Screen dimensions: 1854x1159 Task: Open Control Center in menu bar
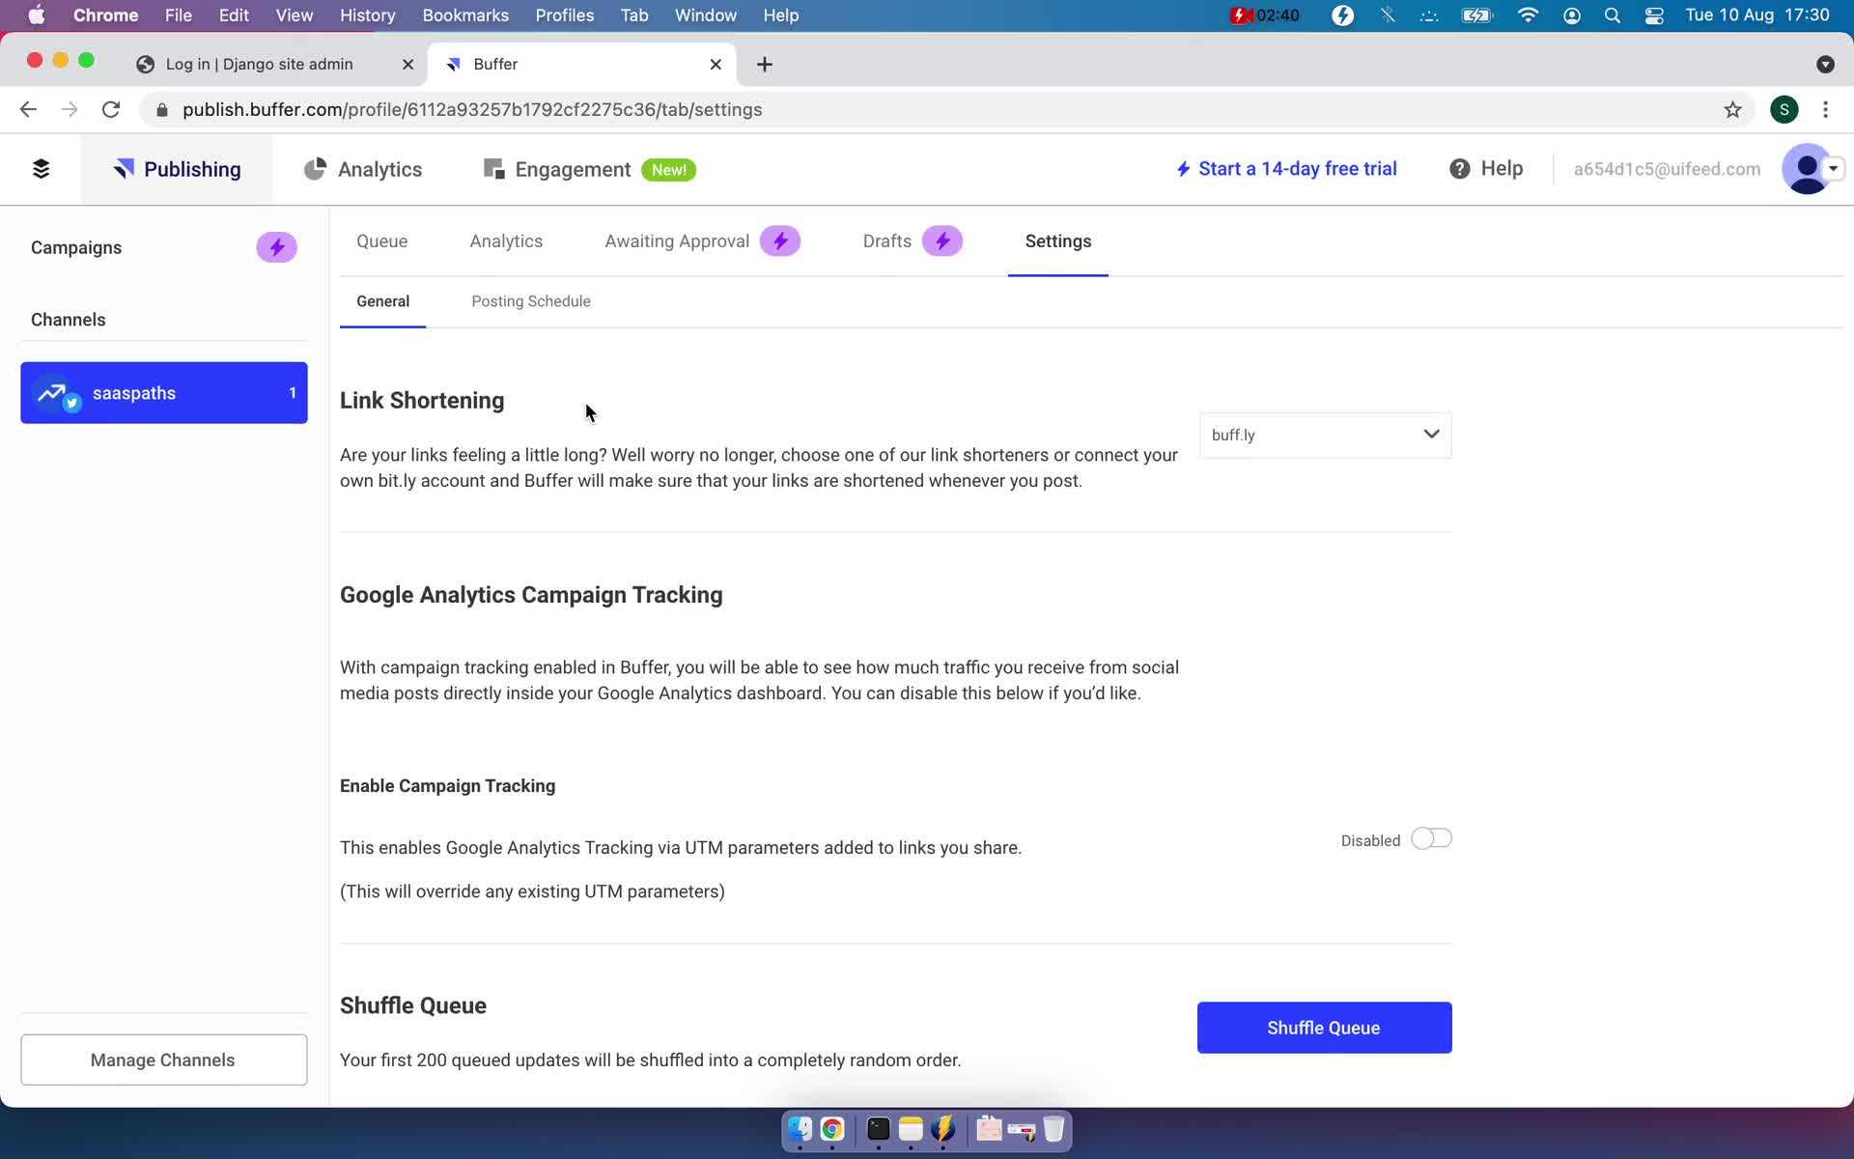tap(1654, 15)
